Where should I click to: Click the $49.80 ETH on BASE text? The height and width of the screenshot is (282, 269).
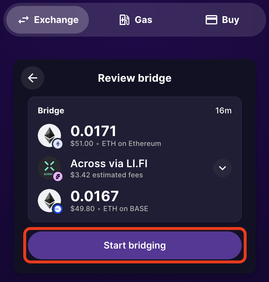pos(109,209)
